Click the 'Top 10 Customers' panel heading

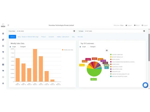(x=87, y=43)
